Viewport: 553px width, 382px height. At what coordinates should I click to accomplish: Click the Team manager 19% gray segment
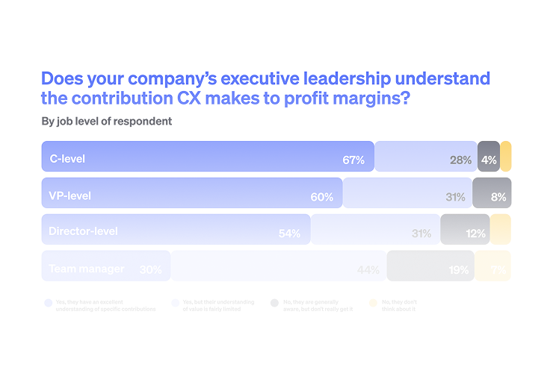point(430,266)
